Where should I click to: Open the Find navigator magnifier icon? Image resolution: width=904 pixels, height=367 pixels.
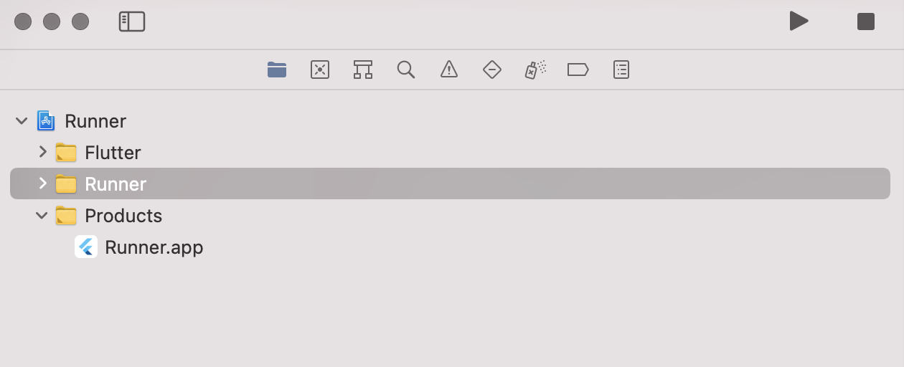(x=406, y=70)
